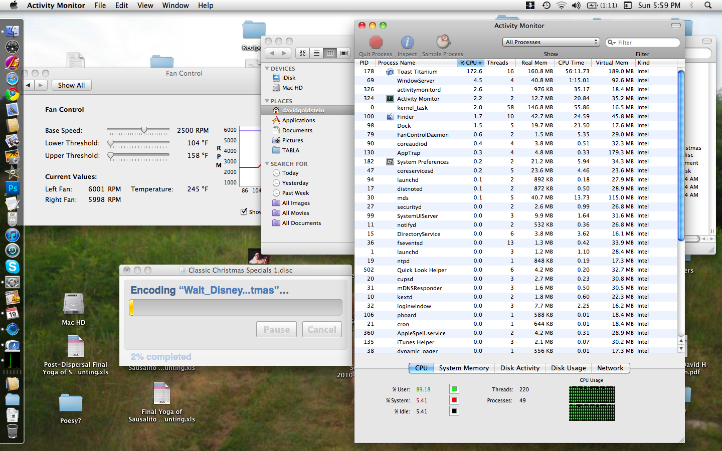Image resolution: width=722 pixels, height=451 pixels.
Task: Open Time Machine menu bar icon
Action: (x=546, y=5)
